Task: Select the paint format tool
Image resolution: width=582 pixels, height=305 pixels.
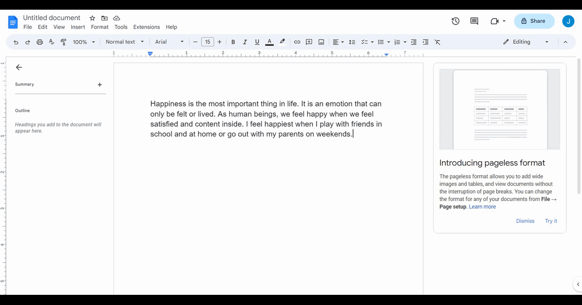Action: 63,42
